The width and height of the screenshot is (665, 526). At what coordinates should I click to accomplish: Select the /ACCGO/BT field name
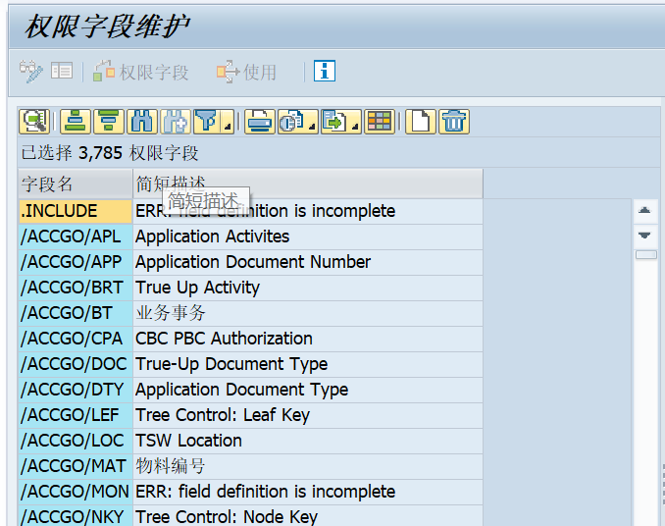click(76, 313)
